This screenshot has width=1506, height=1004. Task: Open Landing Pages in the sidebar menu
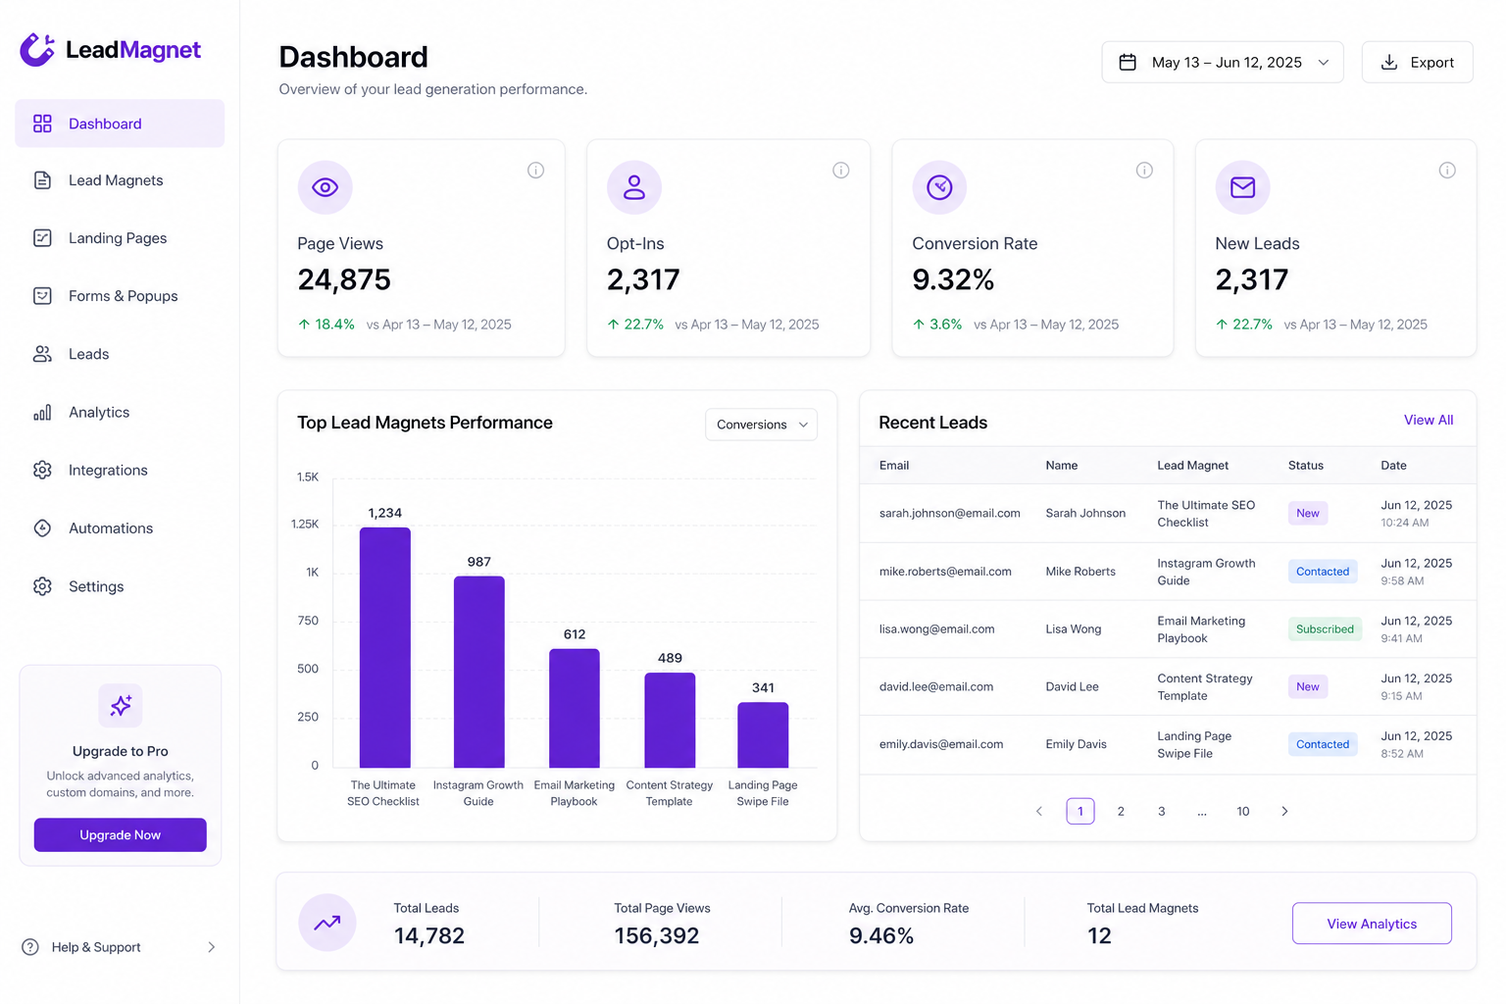120,238
